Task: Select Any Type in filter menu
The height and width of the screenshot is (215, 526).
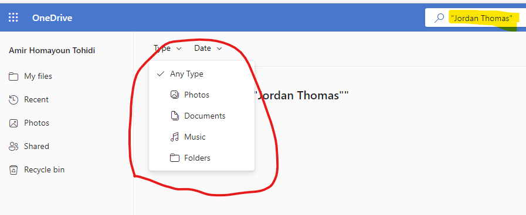Action: (x=202, y=74)
